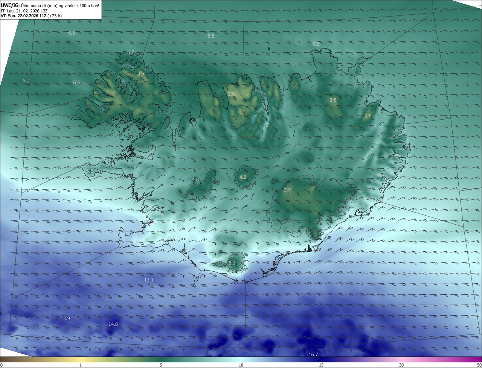Image resolution: width=482 pixels, height=368 pixels.
Task: Click the init time 'IT: Lau. 21. 02. 2026 12Z'
Action: point(24,11)
